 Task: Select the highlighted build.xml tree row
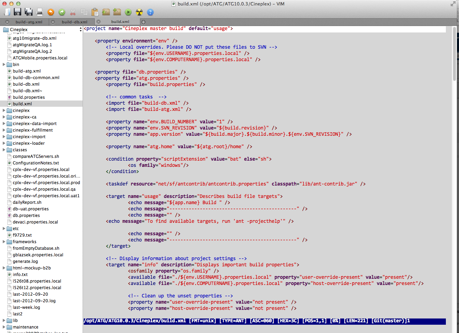(x=41, y=104)
